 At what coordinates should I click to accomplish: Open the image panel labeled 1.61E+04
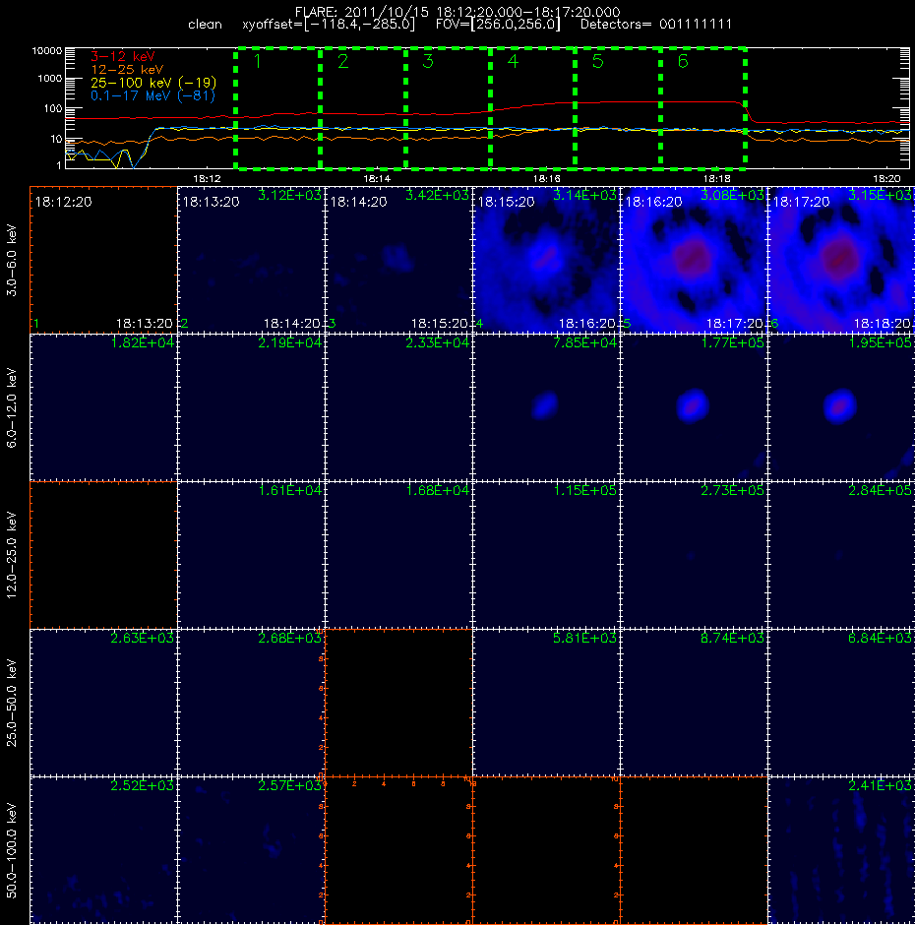tap(251, 555)
